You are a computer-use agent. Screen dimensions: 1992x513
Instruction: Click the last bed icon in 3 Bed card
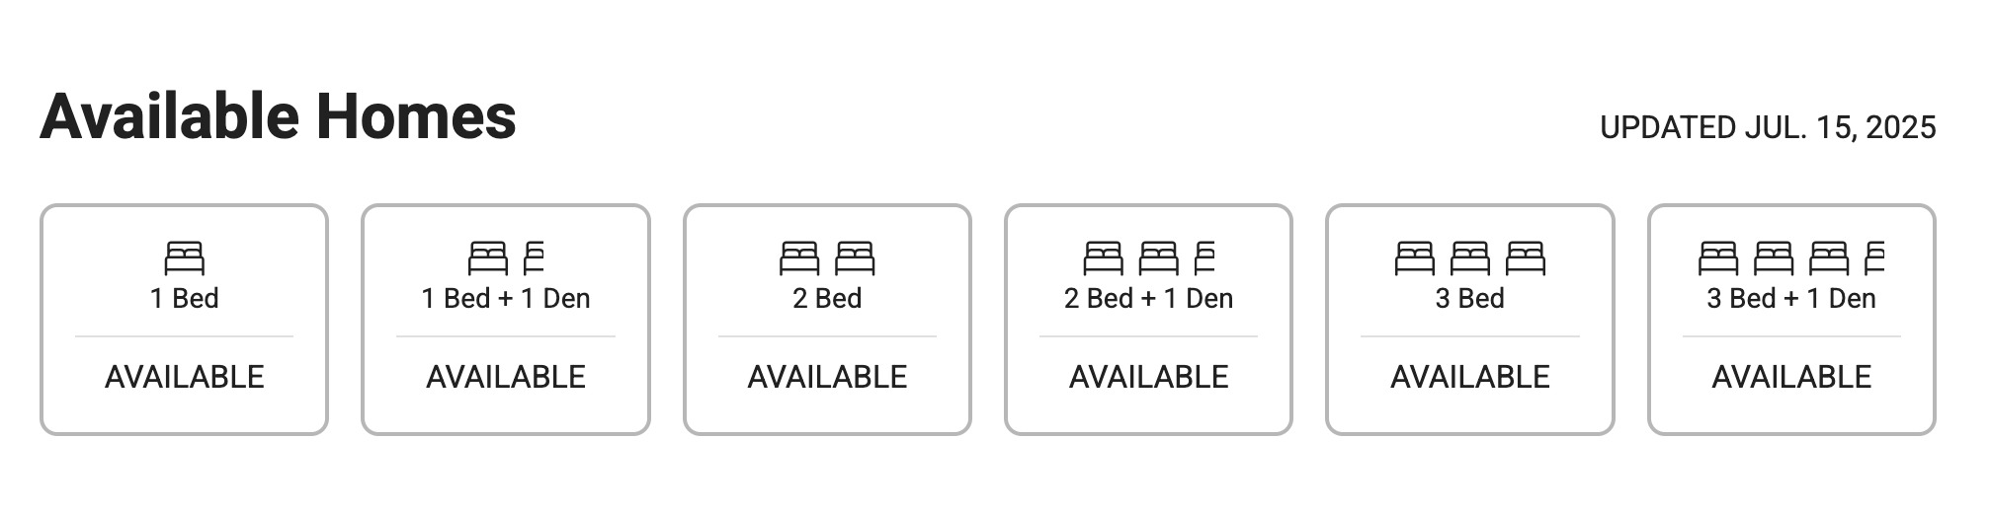pyautogui.click(x=1526, y=258)
